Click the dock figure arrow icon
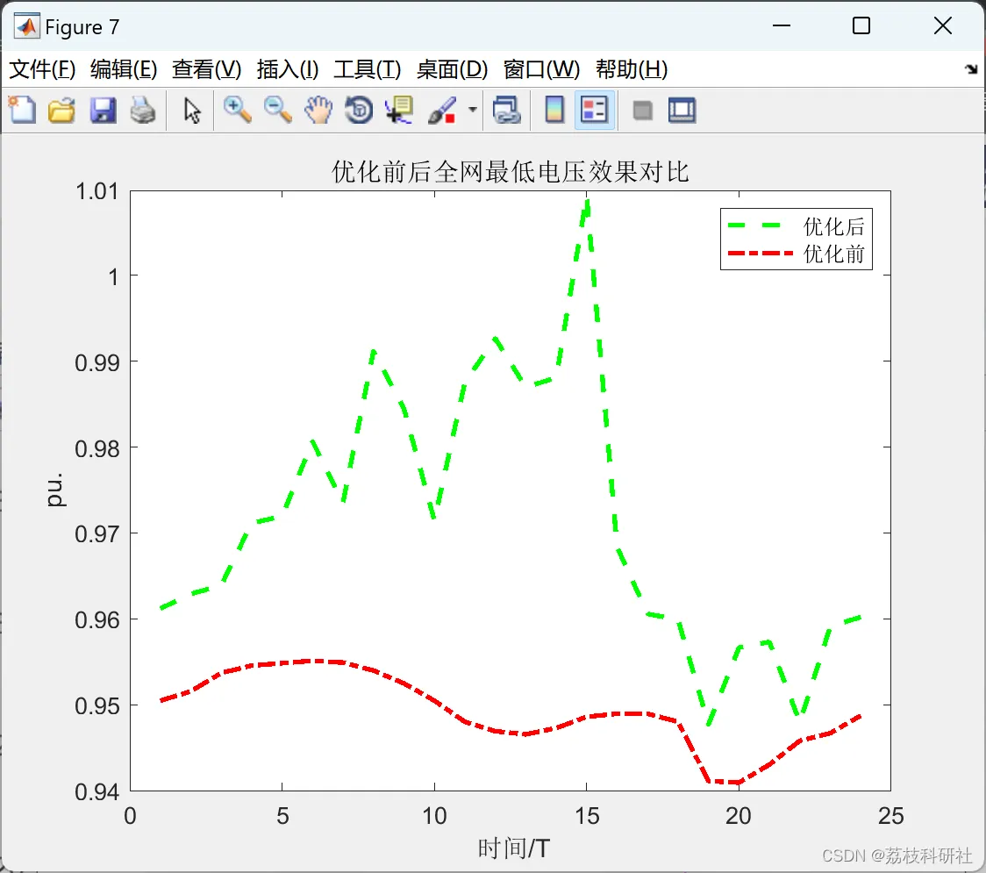The width and height of the screenshot is (986, 873). coord(971,68)
